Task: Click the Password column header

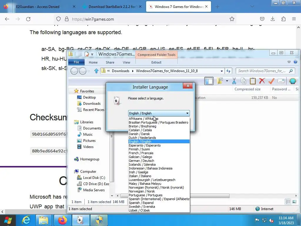Action: [x=281, y=89]
